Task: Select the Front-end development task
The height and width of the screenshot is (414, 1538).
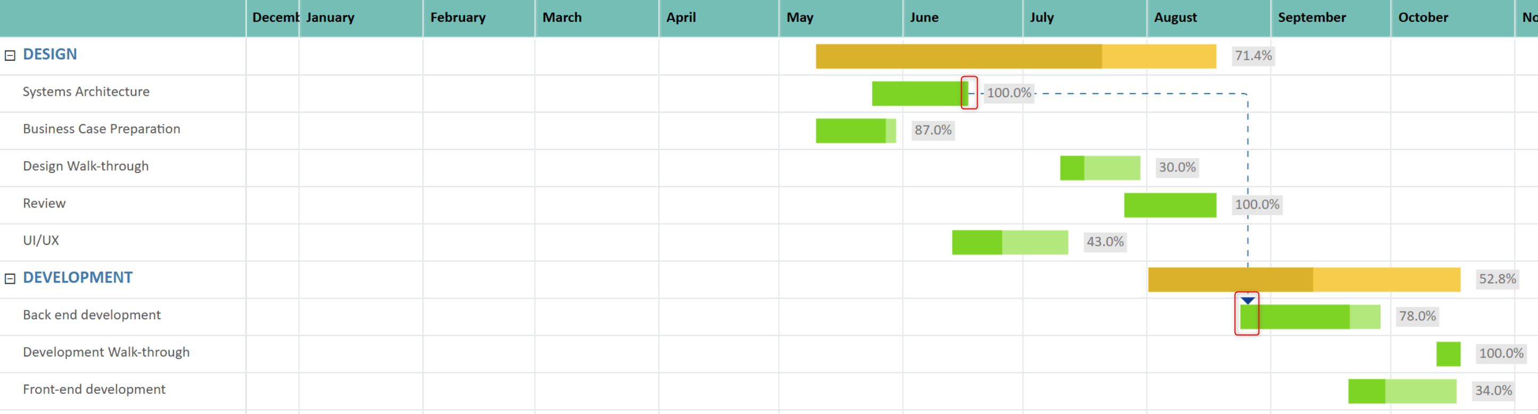Action: click(x=94, y=390)
